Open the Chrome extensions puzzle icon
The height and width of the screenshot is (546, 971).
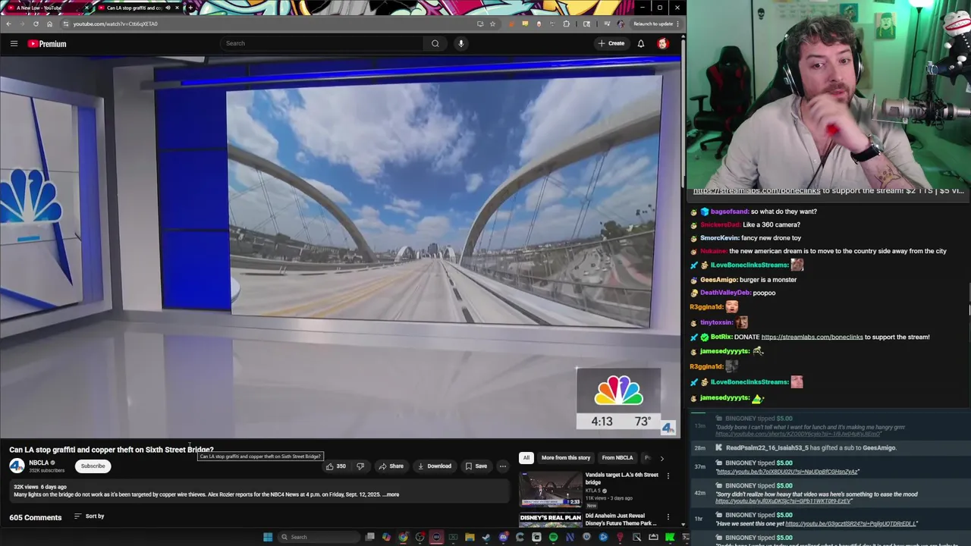(566, 24)
